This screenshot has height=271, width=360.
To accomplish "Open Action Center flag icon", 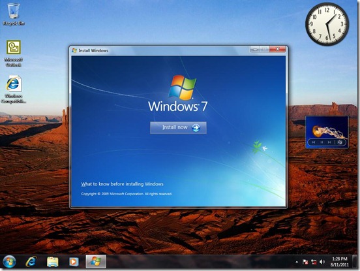I will point(305,262).
